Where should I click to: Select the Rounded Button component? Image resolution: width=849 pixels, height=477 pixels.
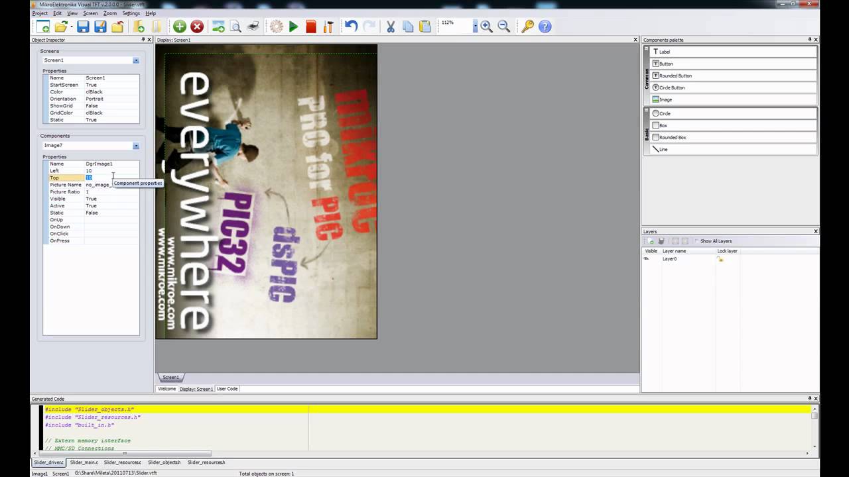[734, 76]
